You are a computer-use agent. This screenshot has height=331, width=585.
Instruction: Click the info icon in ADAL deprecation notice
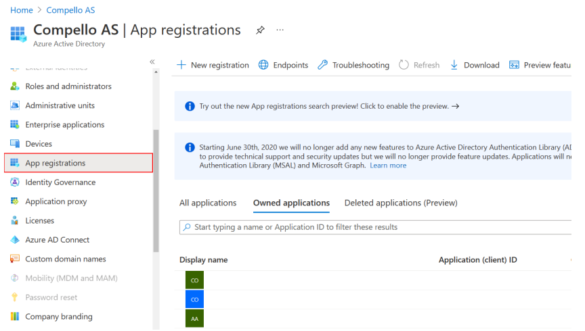(190, 147)
